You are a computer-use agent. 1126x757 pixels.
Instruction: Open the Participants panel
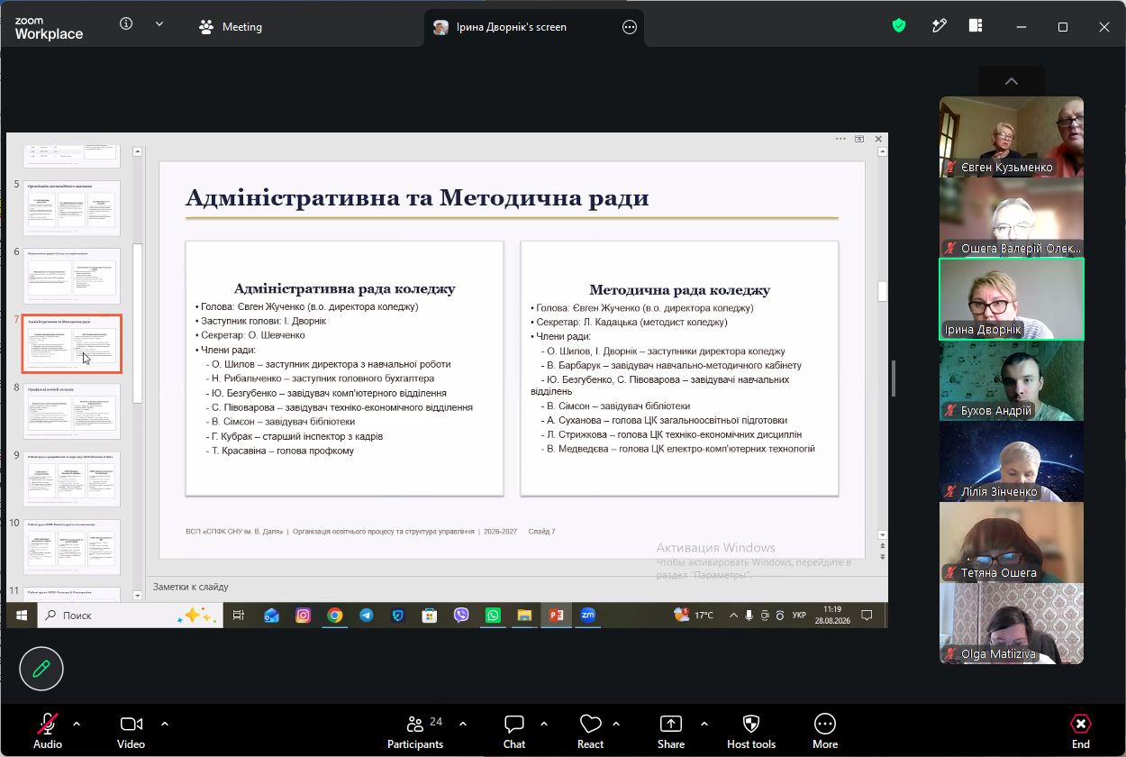tap(415, 731)
